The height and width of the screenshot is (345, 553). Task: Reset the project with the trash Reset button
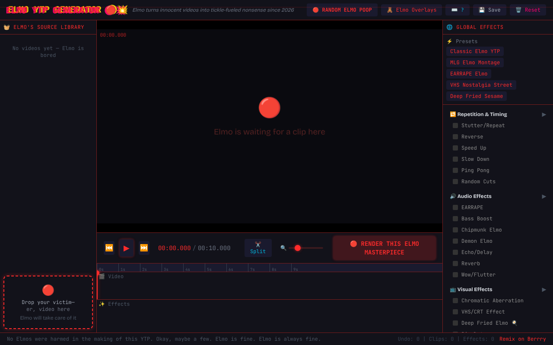(528, 10)
